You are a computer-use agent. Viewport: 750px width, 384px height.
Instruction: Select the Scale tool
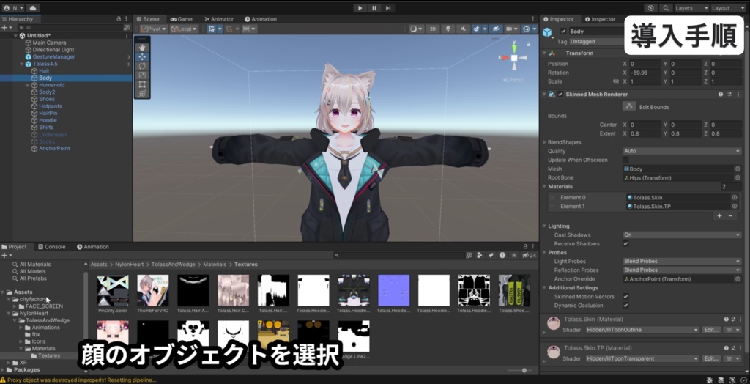[x=142, y=75]
